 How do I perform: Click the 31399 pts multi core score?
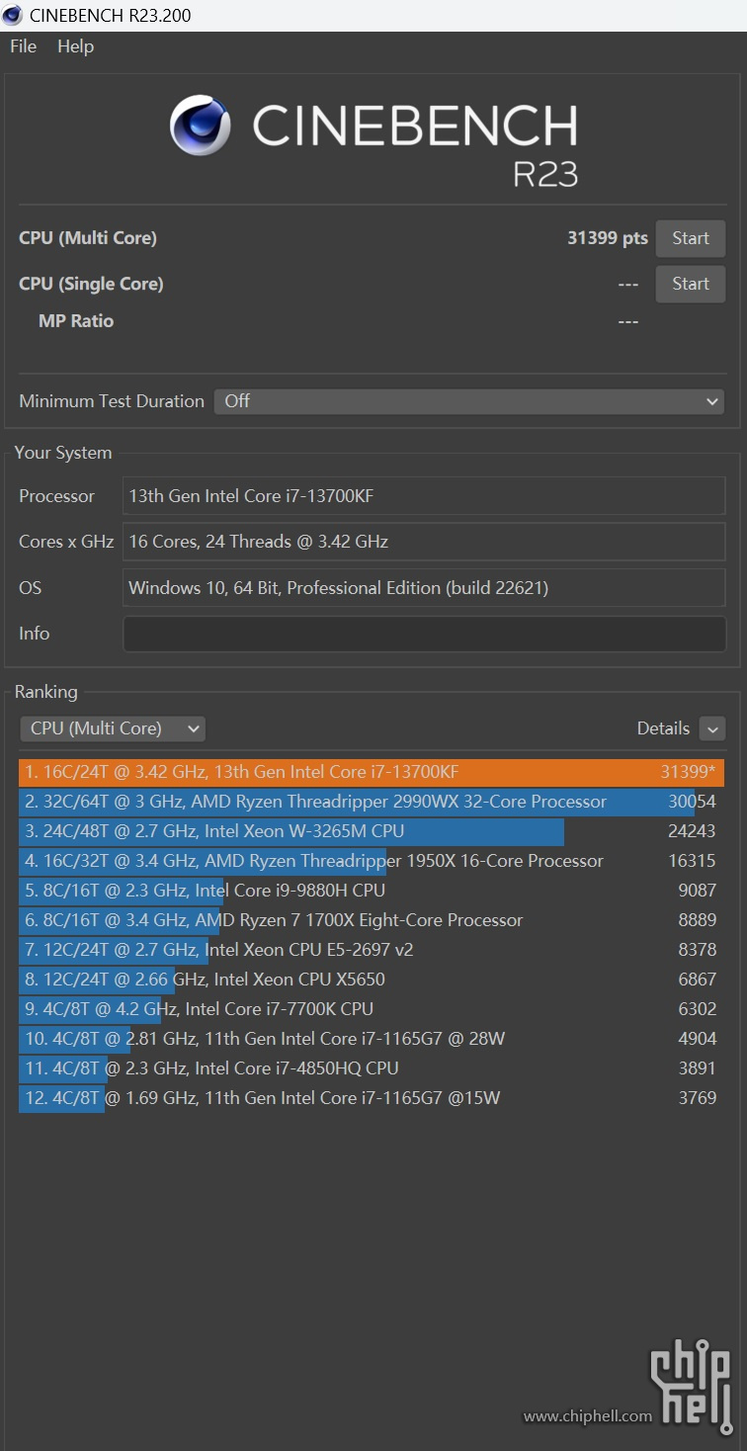(x=608, y=238)
